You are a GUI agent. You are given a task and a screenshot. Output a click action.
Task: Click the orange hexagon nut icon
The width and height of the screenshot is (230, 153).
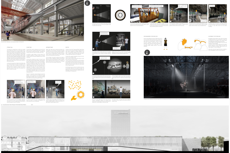click(81, 94)
